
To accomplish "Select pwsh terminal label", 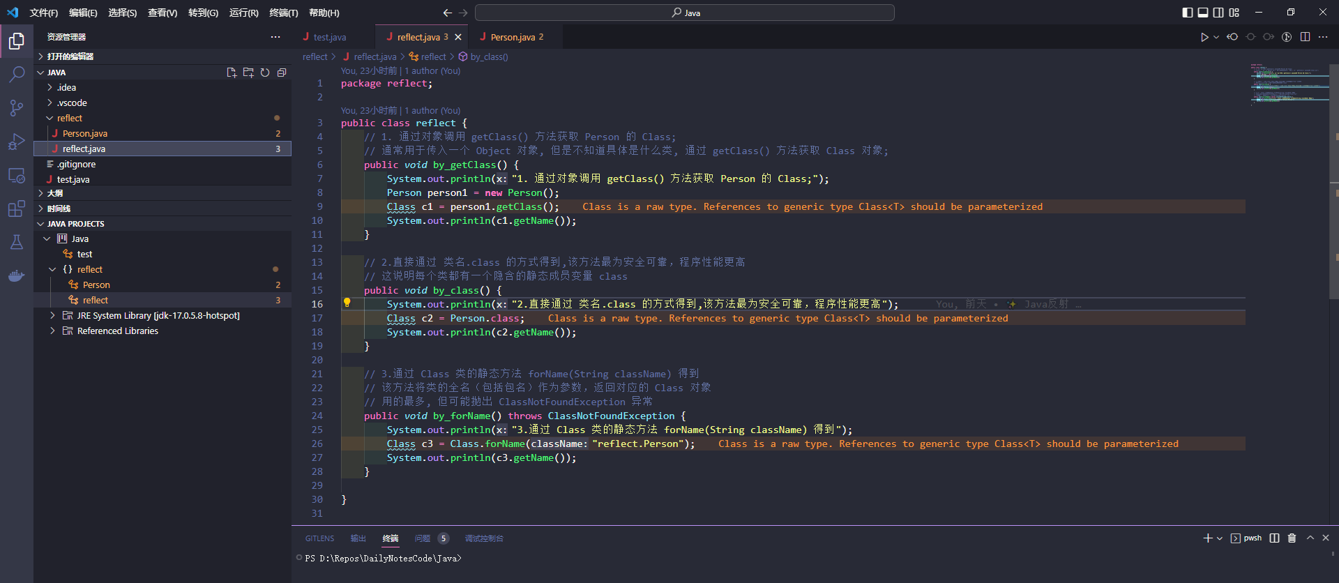I will point(1246,538).
